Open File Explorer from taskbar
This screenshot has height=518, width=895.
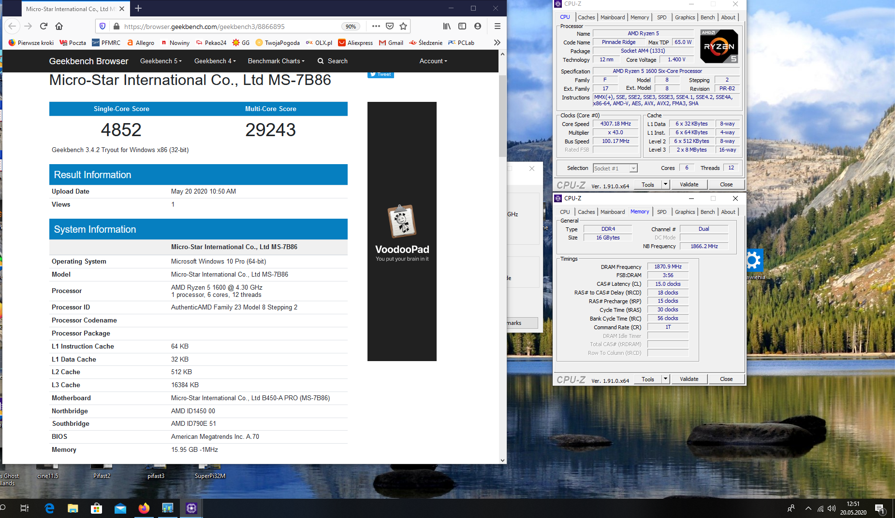point(73,508)
